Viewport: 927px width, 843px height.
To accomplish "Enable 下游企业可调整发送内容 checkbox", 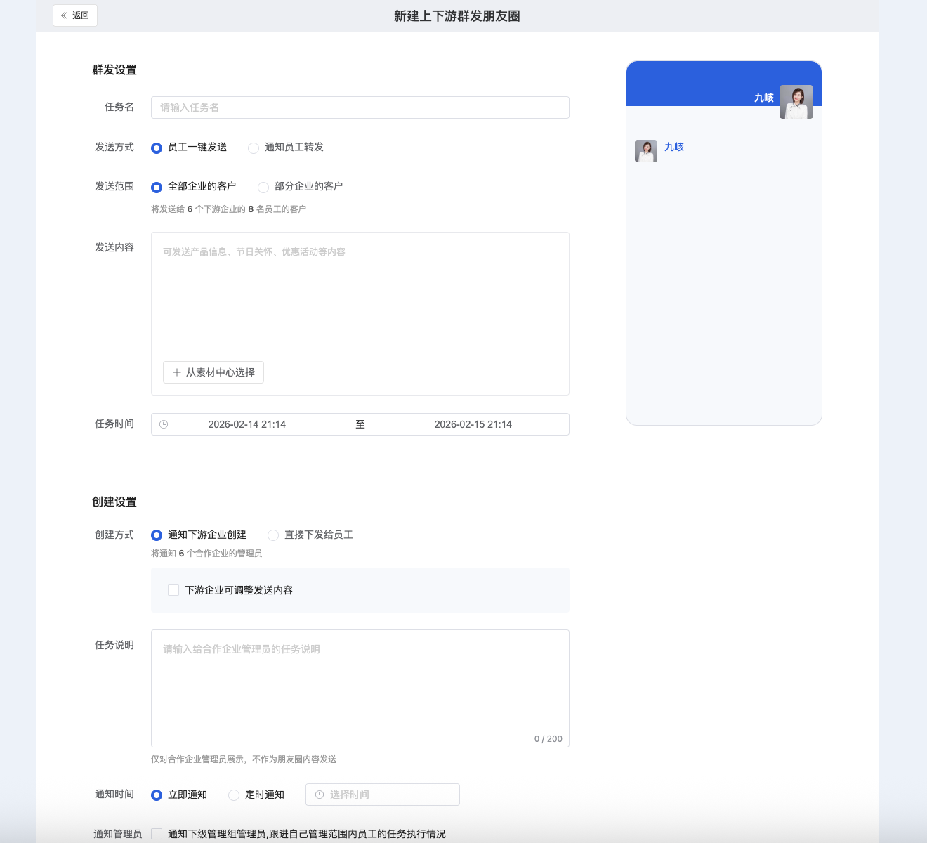I will tap(173, 590).
